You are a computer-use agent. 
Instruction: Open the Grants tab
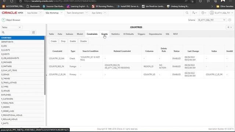tap(104, 34)
